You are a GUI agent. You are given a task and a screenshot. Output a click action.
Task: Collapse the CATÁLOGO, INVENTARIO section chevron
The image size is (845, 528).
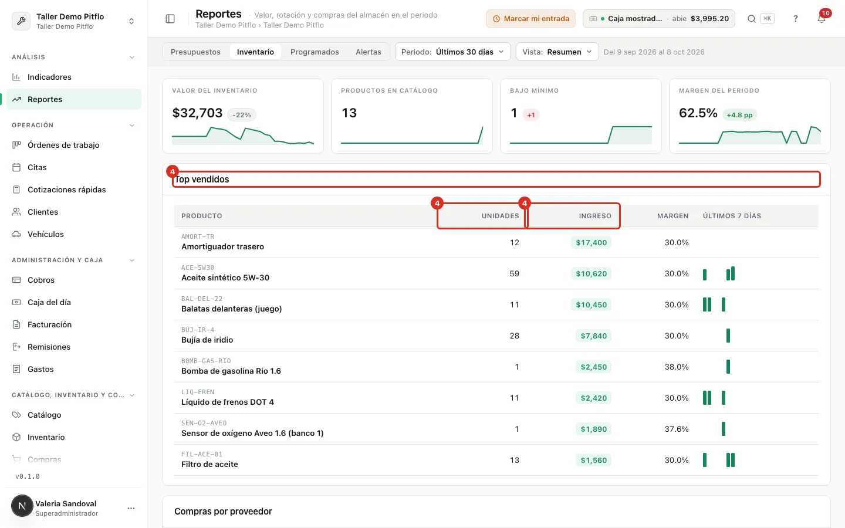click(131, 395)
